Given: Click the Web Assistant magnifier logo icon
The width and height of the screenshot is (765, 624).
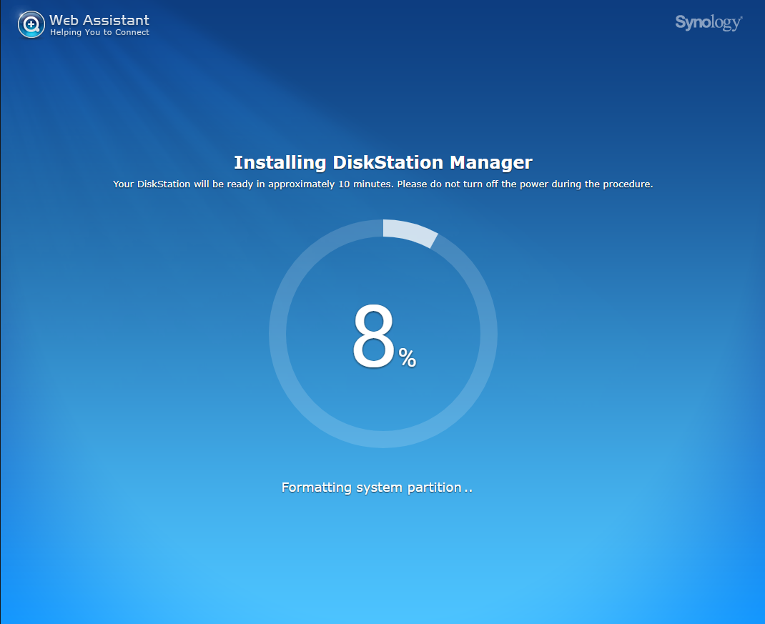Looking at the screenshot, I should [31, 24].
